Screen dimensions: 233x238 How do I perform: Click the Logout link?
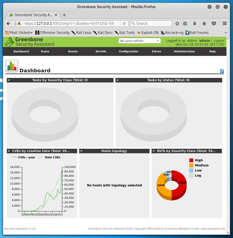[219, 40]
